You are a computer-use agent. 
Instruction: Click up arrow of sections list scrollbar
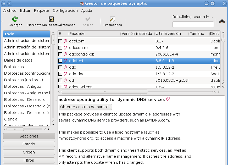pos(53,32)
